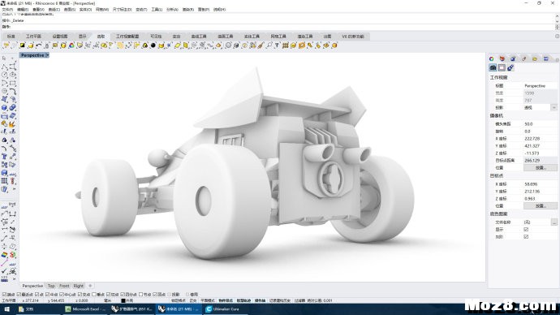Click the T text selection icon
This screenshot has width=560, height=315.
click(277, 45)
